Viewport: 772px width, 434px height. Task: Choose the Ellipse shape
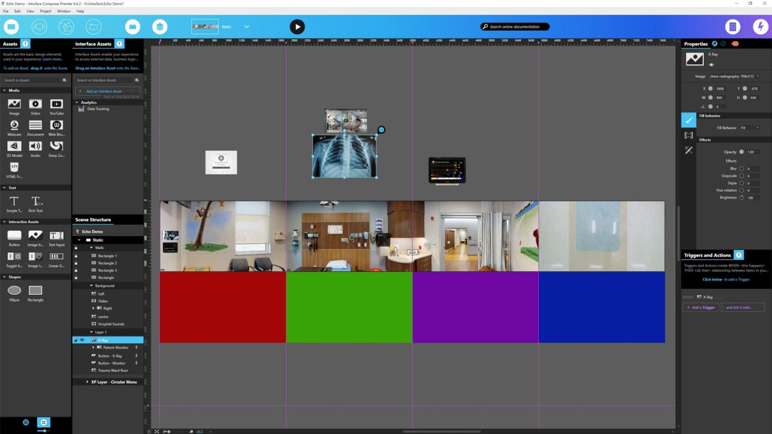(x=14, y=291)
